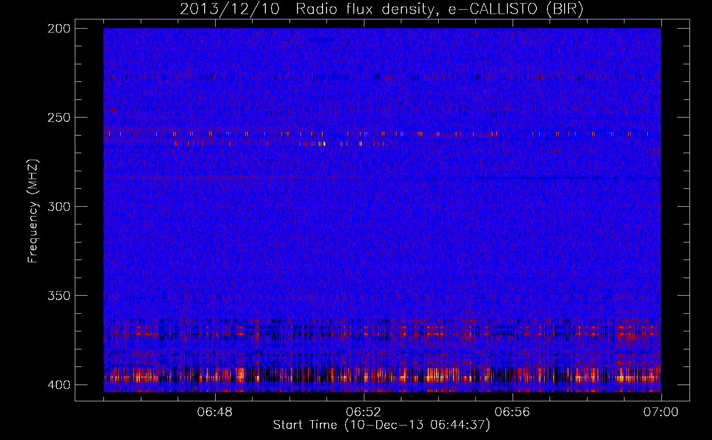The width and height of the screenshot is (712, 440).
Task: Click the 07:00 time tick label
Action: coord(661,412)
